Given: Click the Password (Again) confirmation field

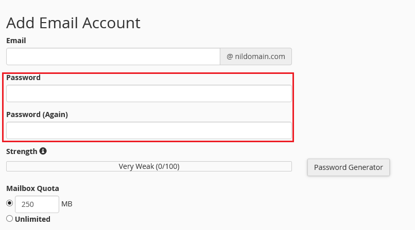Looking at the screenshot, I should click(149, 130).
